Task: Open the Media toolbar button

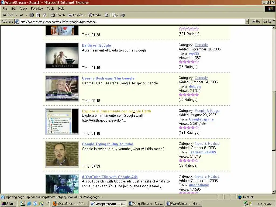Action: tap(95, 15)
